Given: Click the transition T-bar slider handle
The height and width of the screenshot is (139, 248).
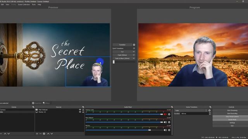Looking at the screenshot, I should (114, 62).
